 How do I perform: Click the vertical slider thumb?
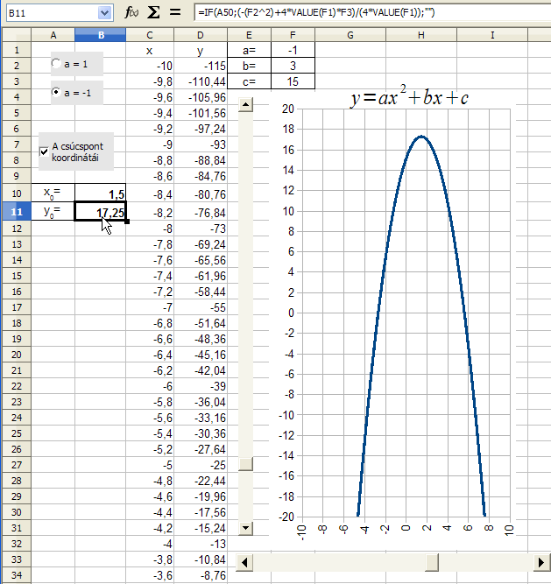245,464
